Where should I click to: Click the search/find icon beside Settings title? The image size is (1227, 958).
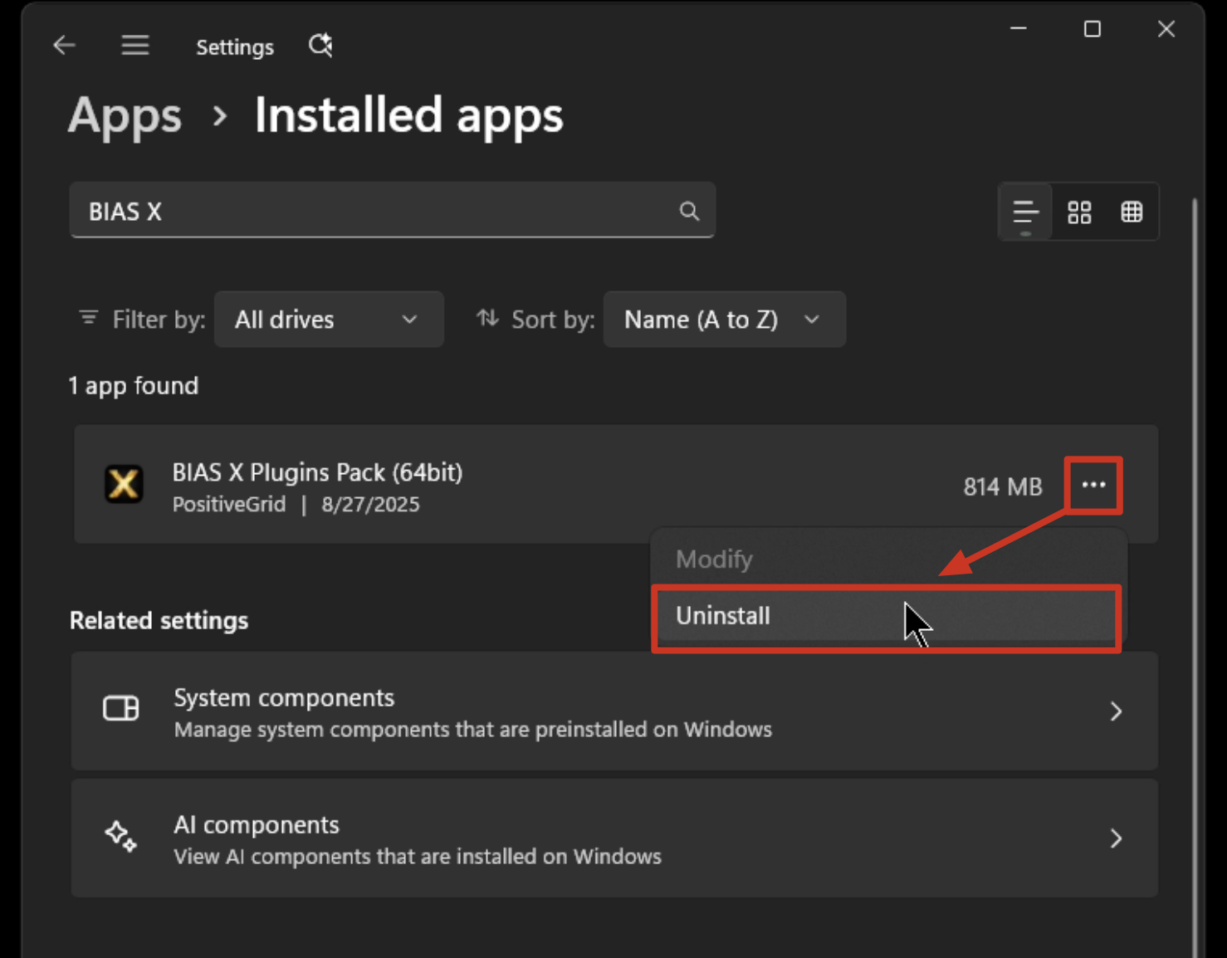[x=320, y=45]
